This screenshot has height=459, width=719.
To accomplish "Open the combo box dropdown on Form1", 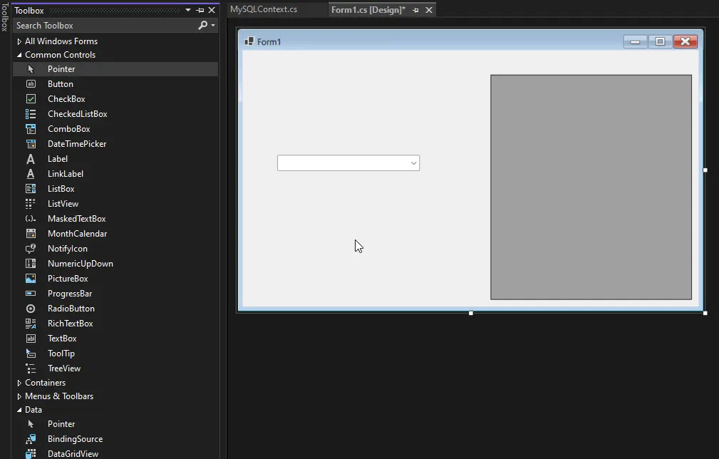I will (x=413, y=163).
